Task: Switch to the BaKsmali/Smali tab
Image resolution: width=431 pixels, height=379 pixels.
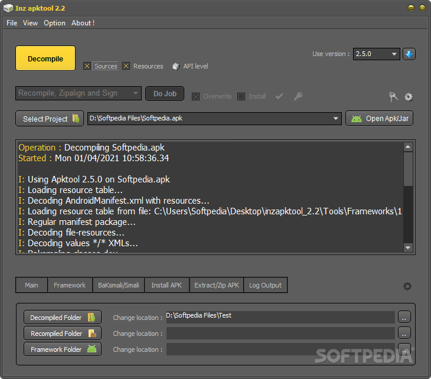Action: point(119,285)
